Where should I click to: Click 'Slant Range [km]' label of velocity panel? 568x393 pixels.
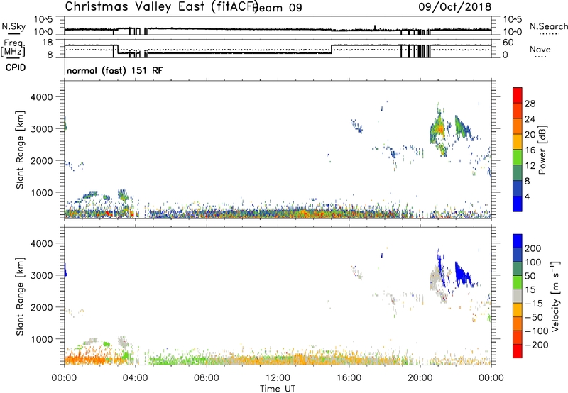20,297
